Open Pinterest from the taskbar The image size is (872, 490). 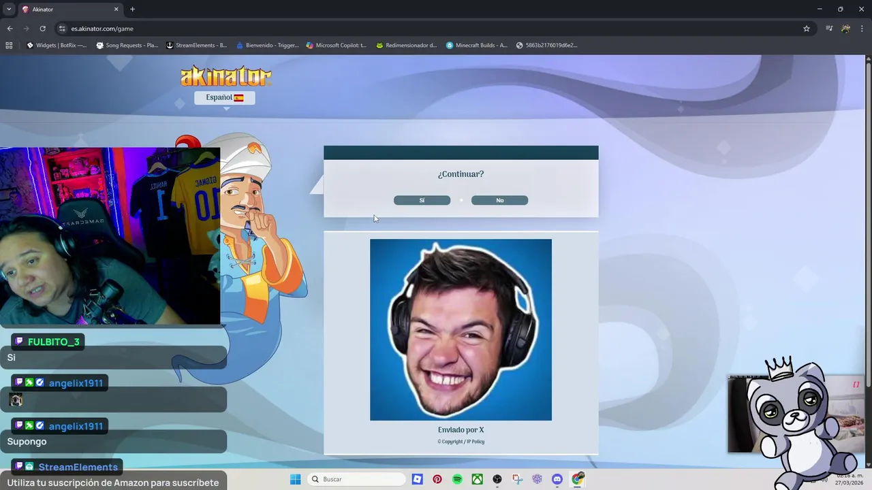pos(437,479)
